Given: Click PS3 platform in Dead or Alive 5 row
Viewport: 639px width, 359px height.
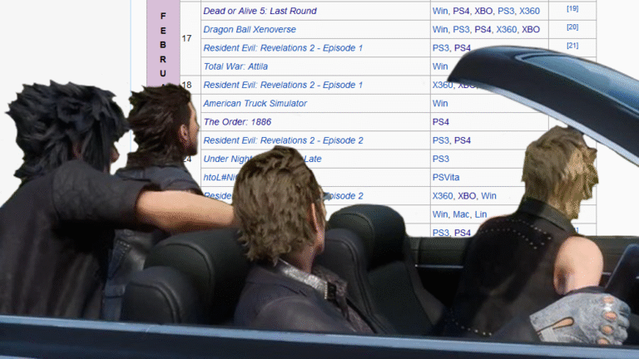Looking at the screenshot, I should click(x=506, y=11).
